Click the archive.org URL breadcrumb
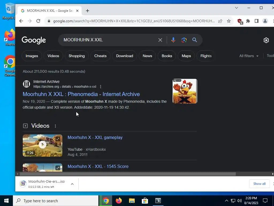The image size is (274, 206). tap(65, 87)
